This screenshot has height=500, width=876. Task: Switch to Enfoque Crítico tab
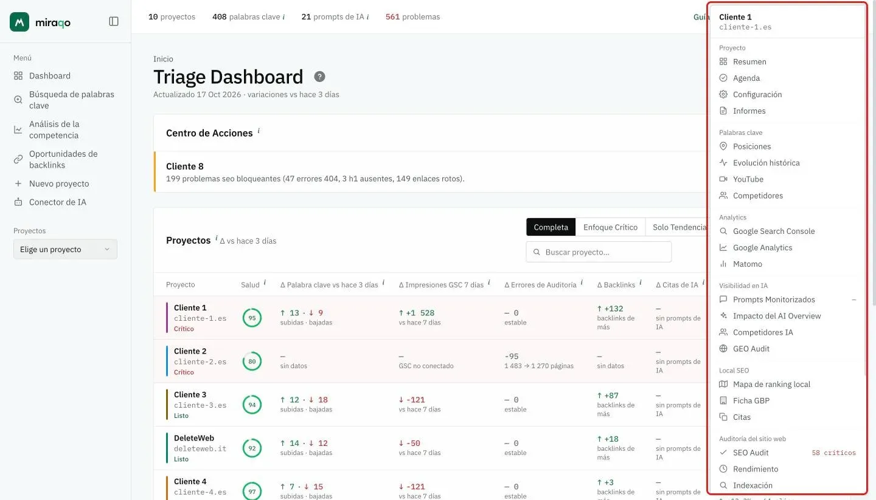[610, 227]
